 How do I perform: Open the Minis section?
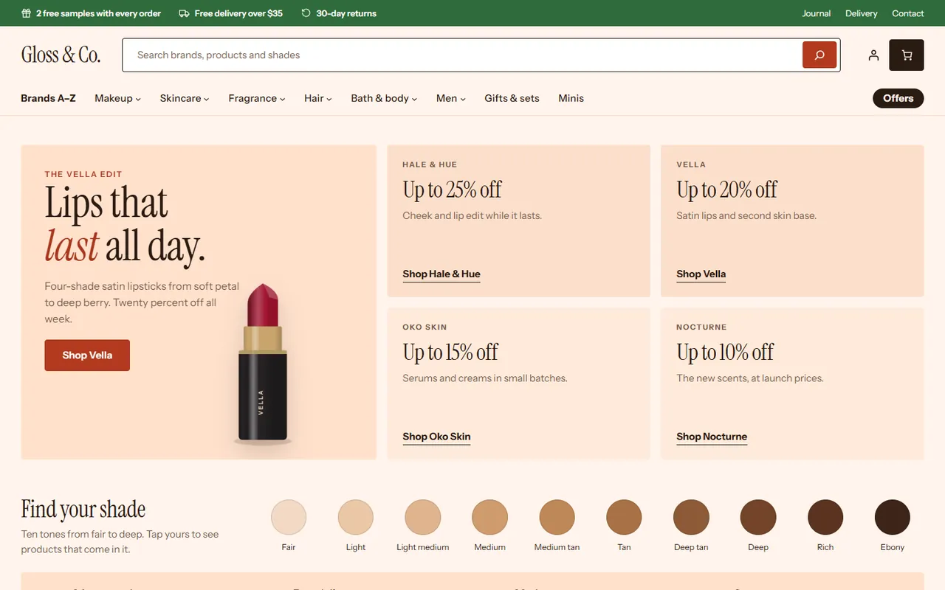pyautogui.click(x=571, y=98)
